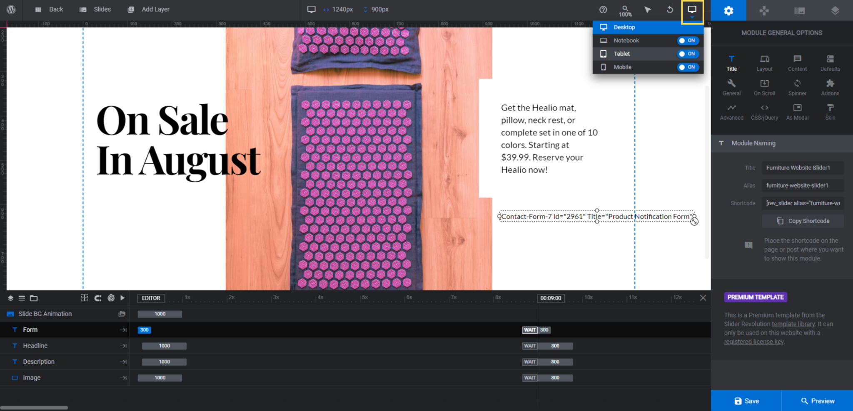Screen dimensions: 853x411
Task: Click the EDITOR timeline label
Action: click(x=151, y=298)
